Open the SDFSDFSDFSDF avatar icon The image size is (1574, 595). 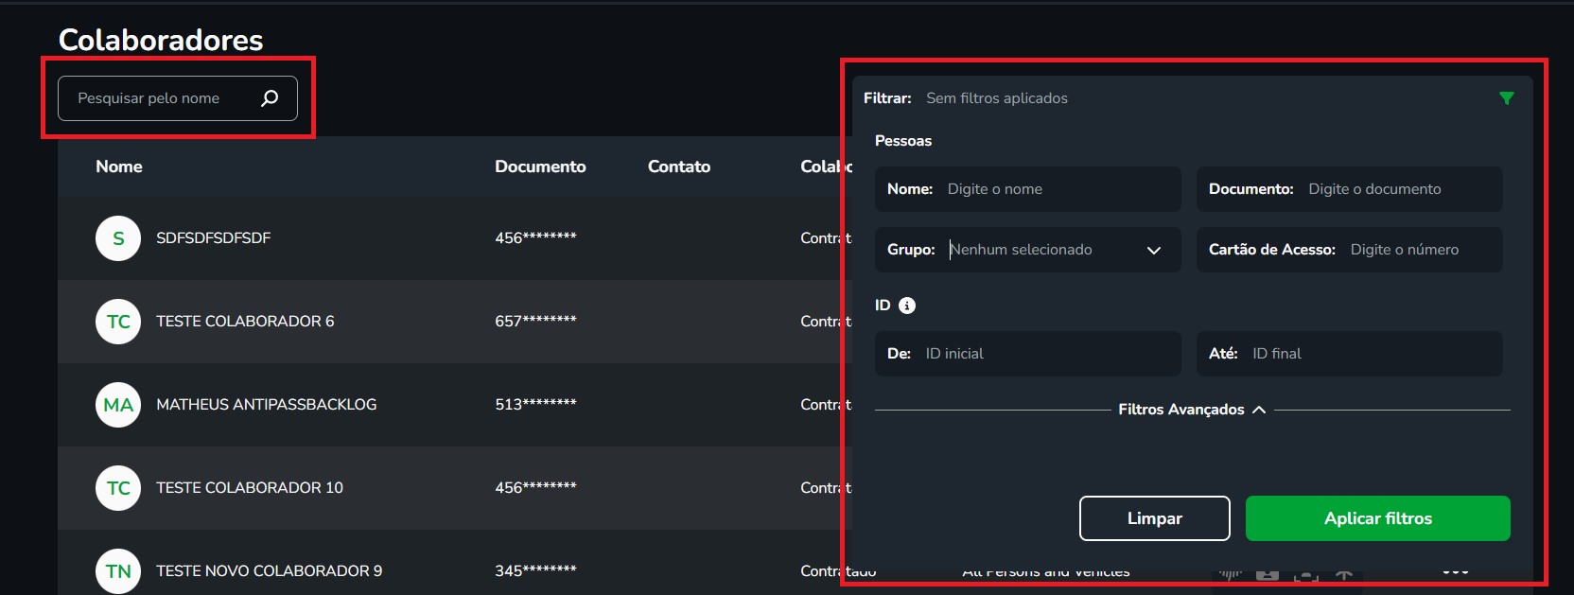118,238
